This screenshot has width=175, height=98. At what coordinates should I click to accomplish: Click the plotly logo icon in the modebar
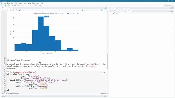(x=78, y=14)
